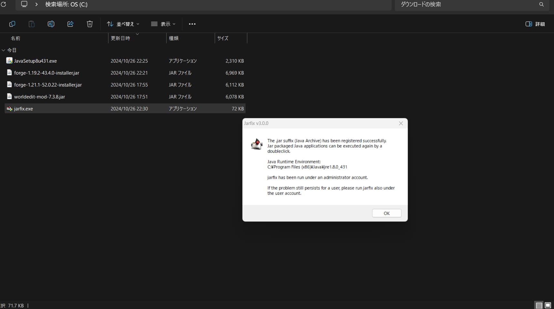Click in the ダウンロードの検索 search field
554x309 pixels.
pyautogui.click(x=465, y=5)
